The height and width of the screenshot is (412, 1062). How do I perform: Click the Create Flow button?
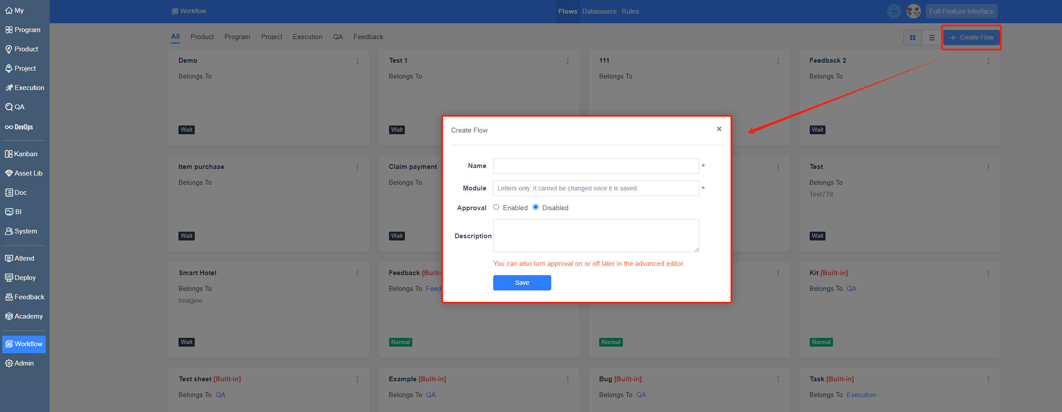(x=971, y=38)
